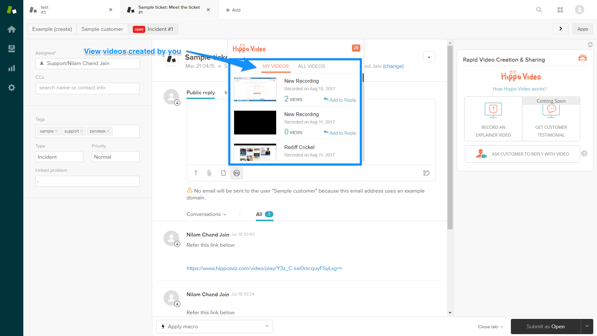The height and width of the screenshot is (336, 597).
Task: Open the Reporting bar chart icon
Action: pos(12,68)
